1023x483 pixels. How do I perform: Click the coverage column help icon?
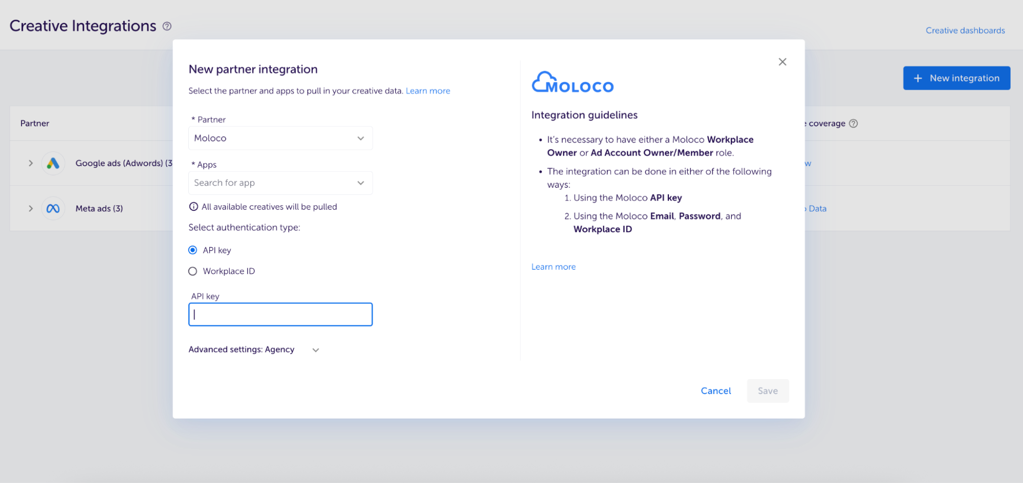click(853, 123)
